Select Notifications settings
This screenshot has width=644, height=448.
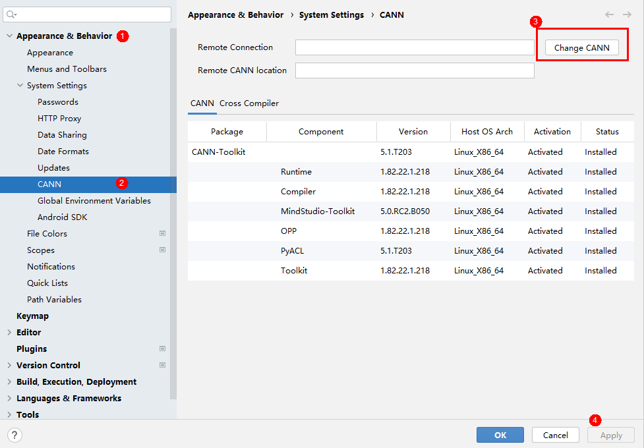pos(51,267)
